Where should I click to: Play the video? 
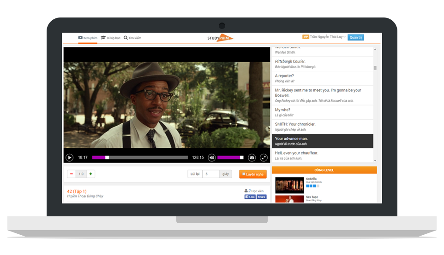(69, 157)
